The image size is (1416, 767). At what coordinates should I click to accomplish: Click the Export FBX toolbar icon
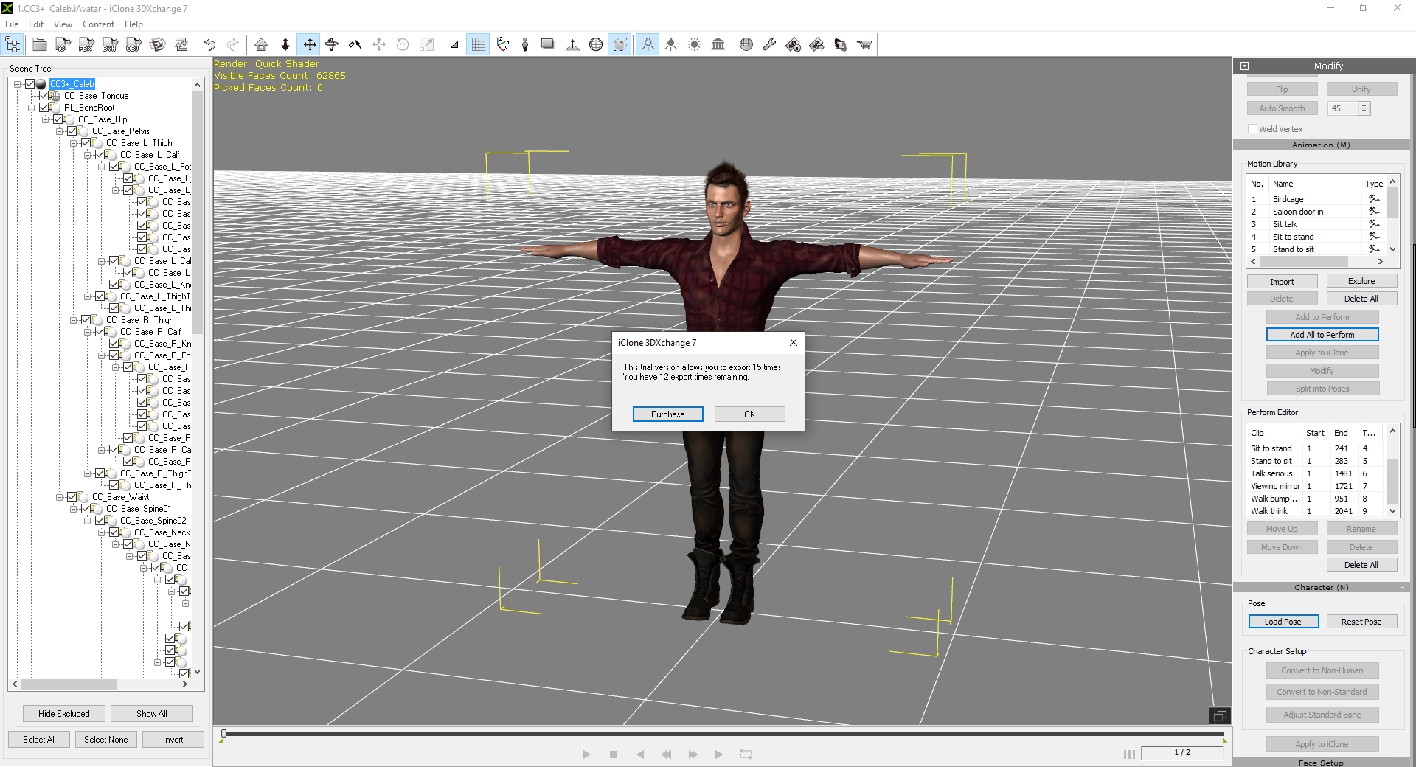pyautogui.click(x=87, y=45)
